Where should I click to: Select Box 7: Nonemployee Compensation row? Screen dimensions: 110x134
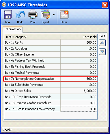click(51, 79)
